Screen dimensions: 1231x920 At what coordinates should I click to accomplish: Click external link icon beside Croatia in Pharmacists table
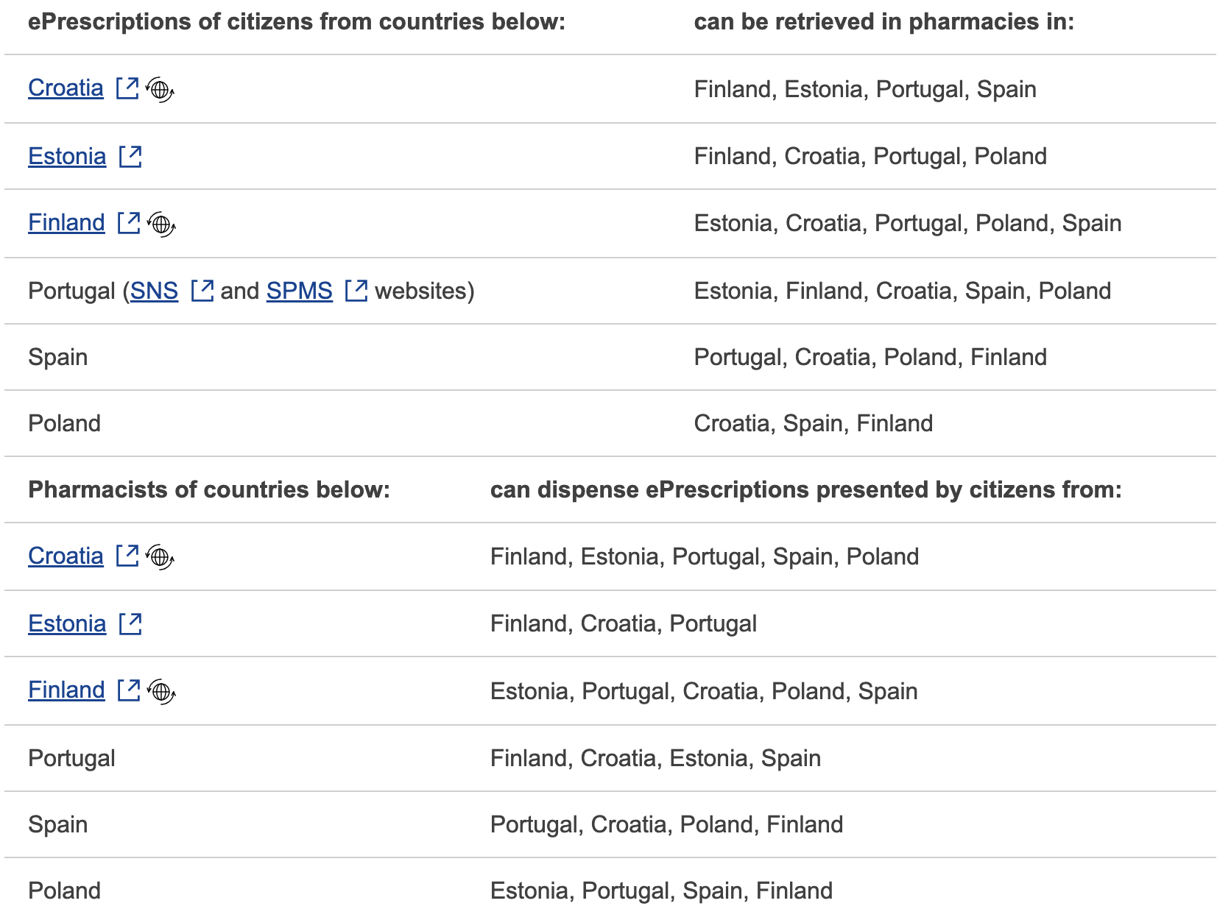[127, 556]
